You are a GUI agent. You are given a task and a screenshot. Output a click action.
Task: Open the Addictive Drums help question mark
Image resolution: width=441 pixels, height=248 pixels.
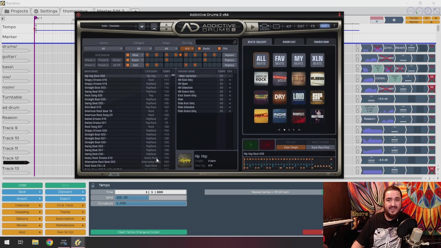tap(334, 26)
